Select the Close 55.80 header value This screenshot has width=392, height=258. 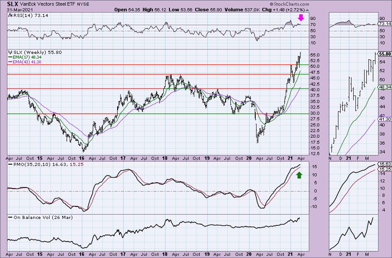click(x=208, y=10)
